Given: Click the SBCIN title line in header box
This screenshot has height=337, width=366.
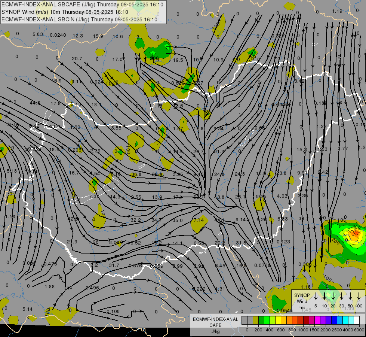Looking at the screenshot, I should tap(79, 19).
